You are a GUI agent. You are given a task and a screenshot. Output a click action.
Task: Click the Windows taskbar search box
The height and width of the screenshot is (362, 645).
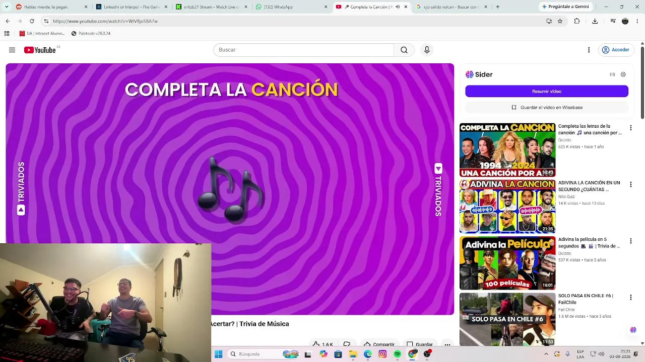(264, 354)
